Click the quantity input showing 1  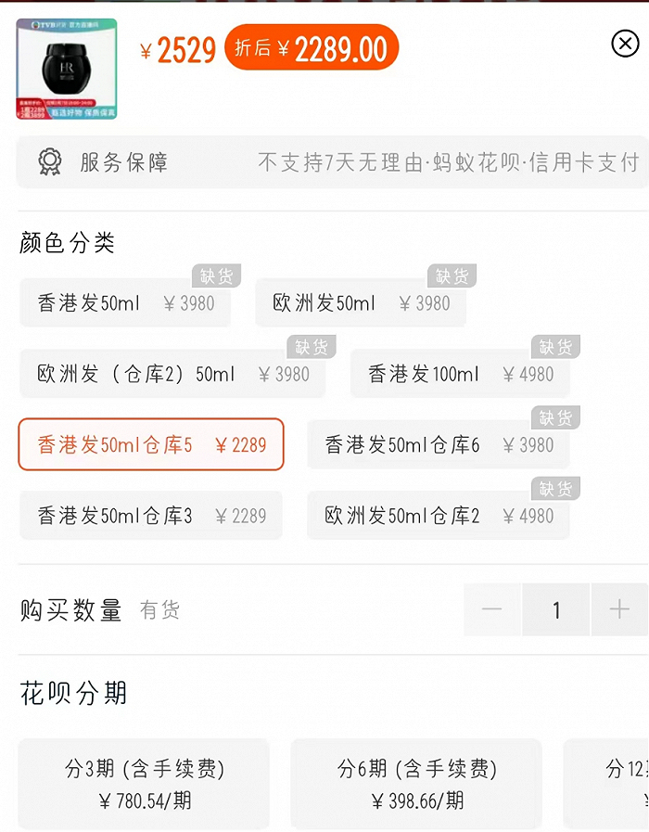(x=555, y=609)
